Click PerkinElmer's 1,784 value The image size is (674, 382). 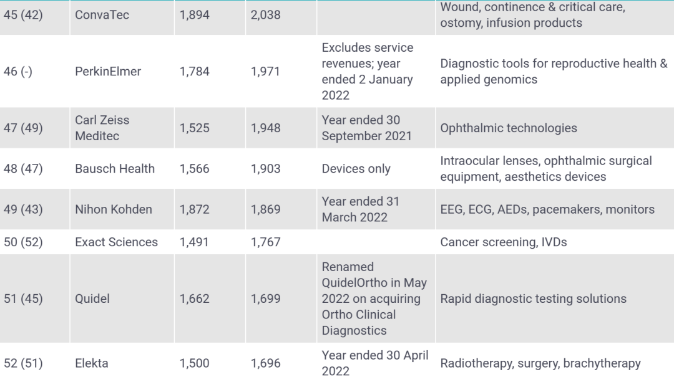point(194,71)
